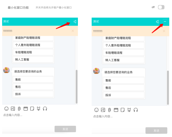Click the left chat scrollbar
Image resolution: width=172 pixels, height=137 pixels.
(x=77, y=87)
